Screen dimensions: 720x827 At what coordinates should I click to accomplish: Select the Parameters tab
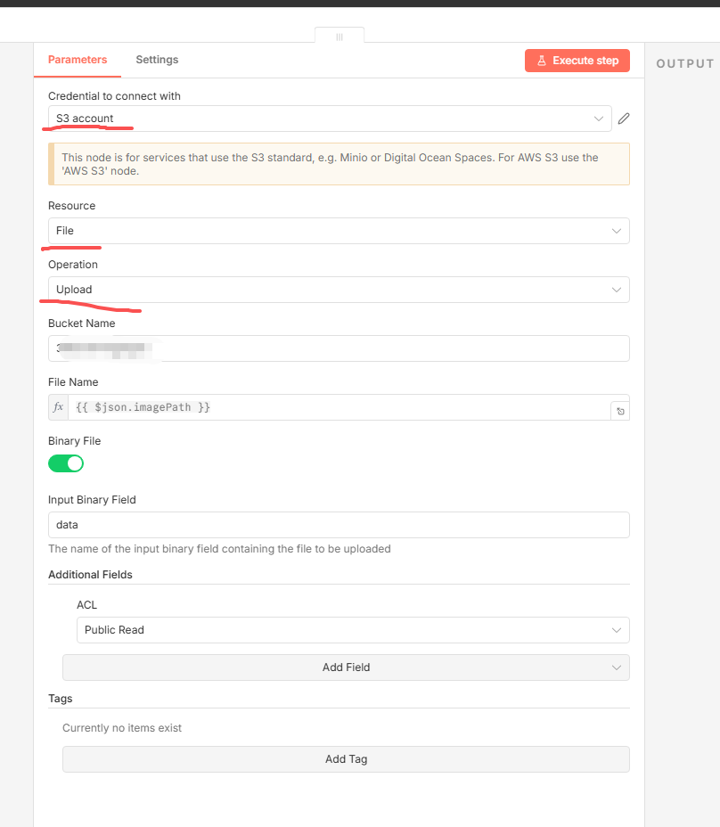[x=78, y=60]
